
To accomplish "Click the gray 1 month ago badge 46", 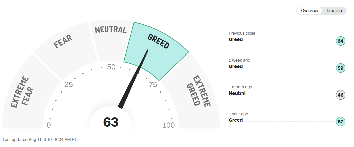I will (x=340, y=95).
